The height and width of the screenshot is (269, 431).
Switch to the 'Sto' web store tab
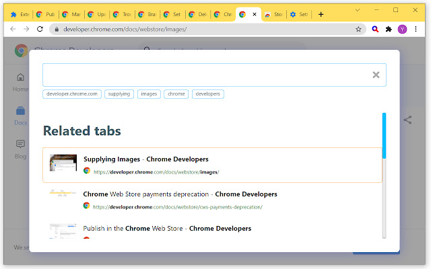pos(274,14)
